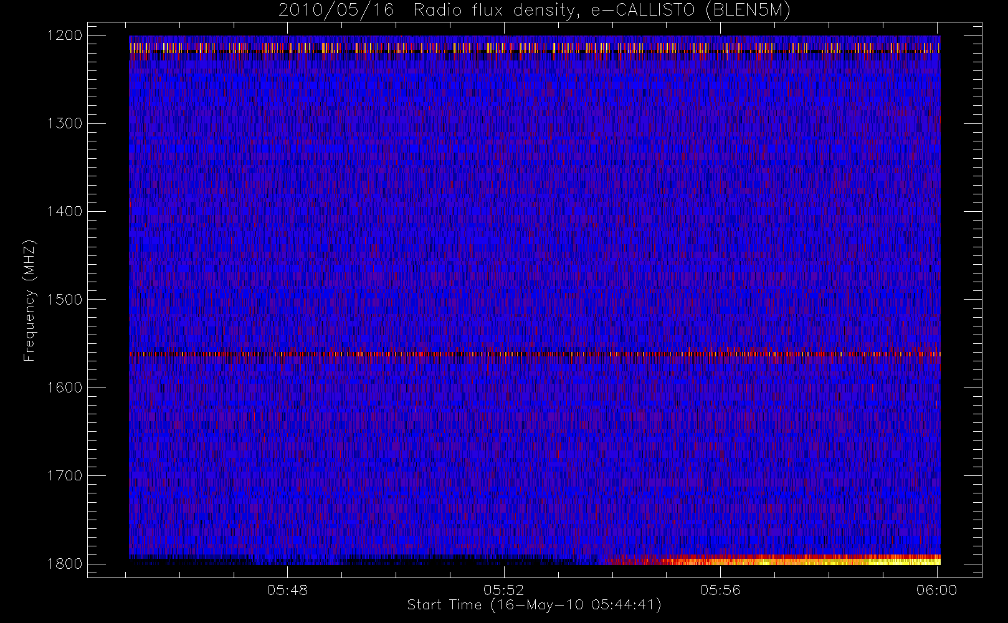Click the 05:52 time tick label
Image resolution: width=1008 pixels, height=623 pixels.
coord(504,590)
